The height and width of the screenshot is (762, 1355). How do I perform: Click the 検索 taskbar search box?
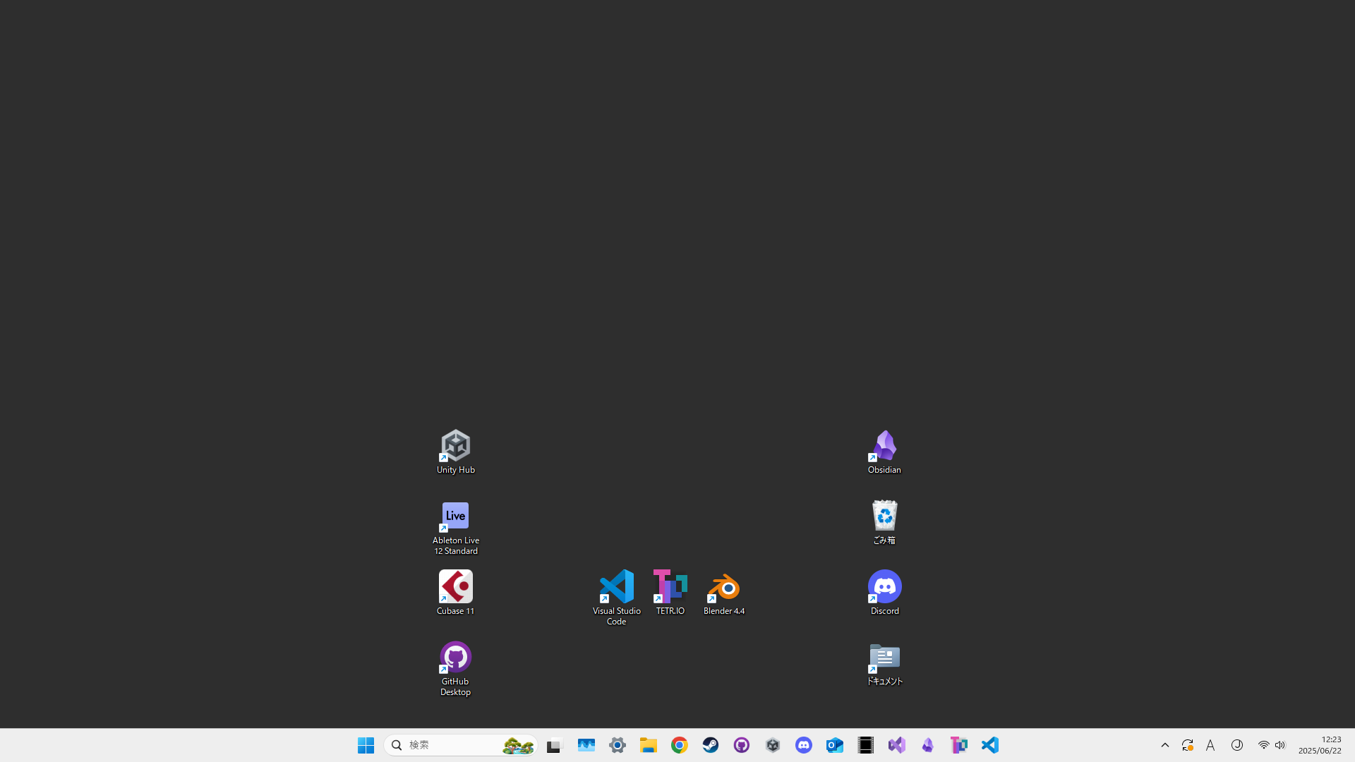460,745
